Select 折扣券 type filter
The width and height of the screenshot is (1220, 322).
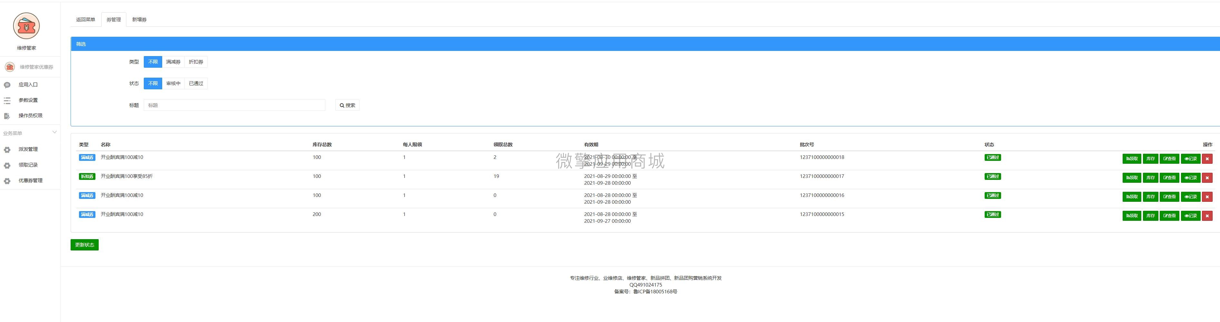(x=196, y=62)
